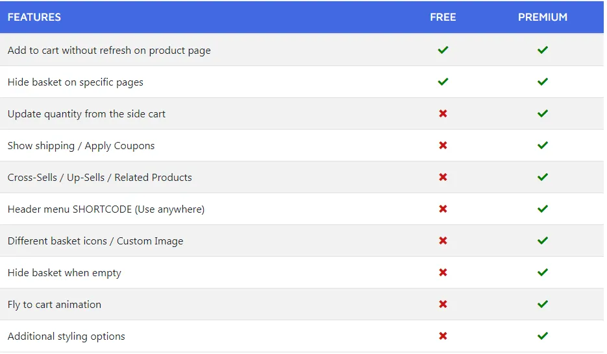The width and height of the screenshot is (607, 354).
Task: Click the Free red cross for Fly to cart animation
Action: pos(443,304)
